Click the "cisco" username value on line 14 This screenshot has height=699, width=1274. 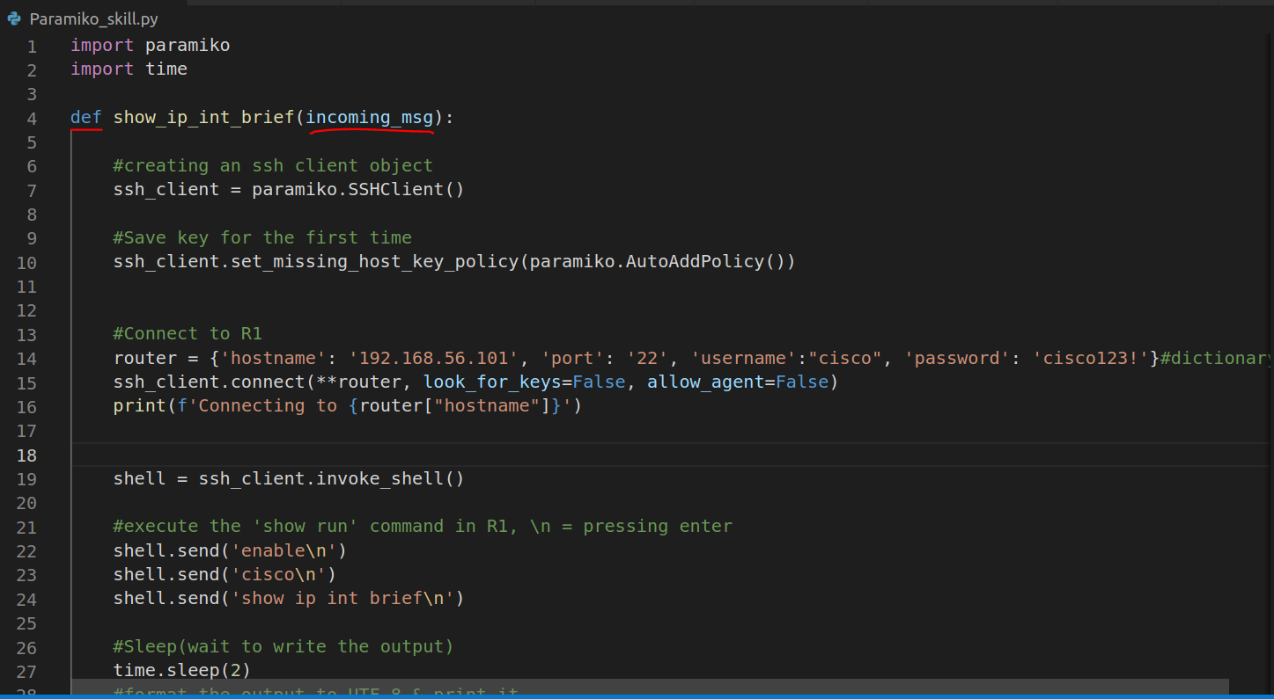[x=845, y=358]
